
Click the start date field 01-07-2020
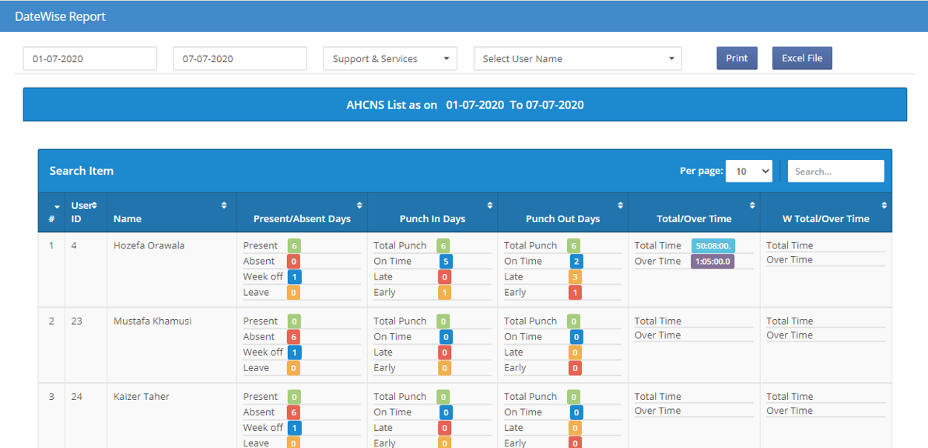90,59
